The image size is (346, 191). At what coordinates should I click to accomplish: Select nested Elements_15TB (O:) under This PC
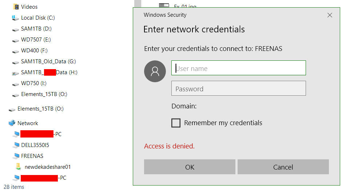44,94
